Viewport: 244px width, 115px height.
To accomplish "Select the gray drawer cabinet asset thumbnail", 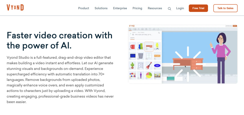I will click(141, 65).
